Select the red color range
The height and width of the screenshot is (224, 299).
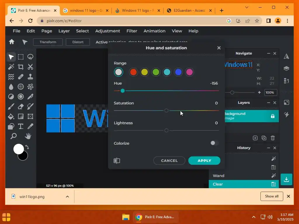tap(133, 72)
